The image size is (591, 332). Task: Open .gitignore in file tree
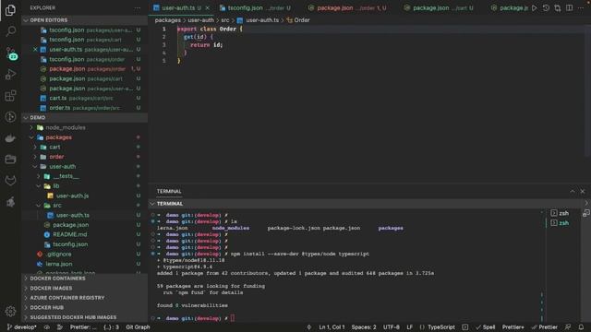84,255
